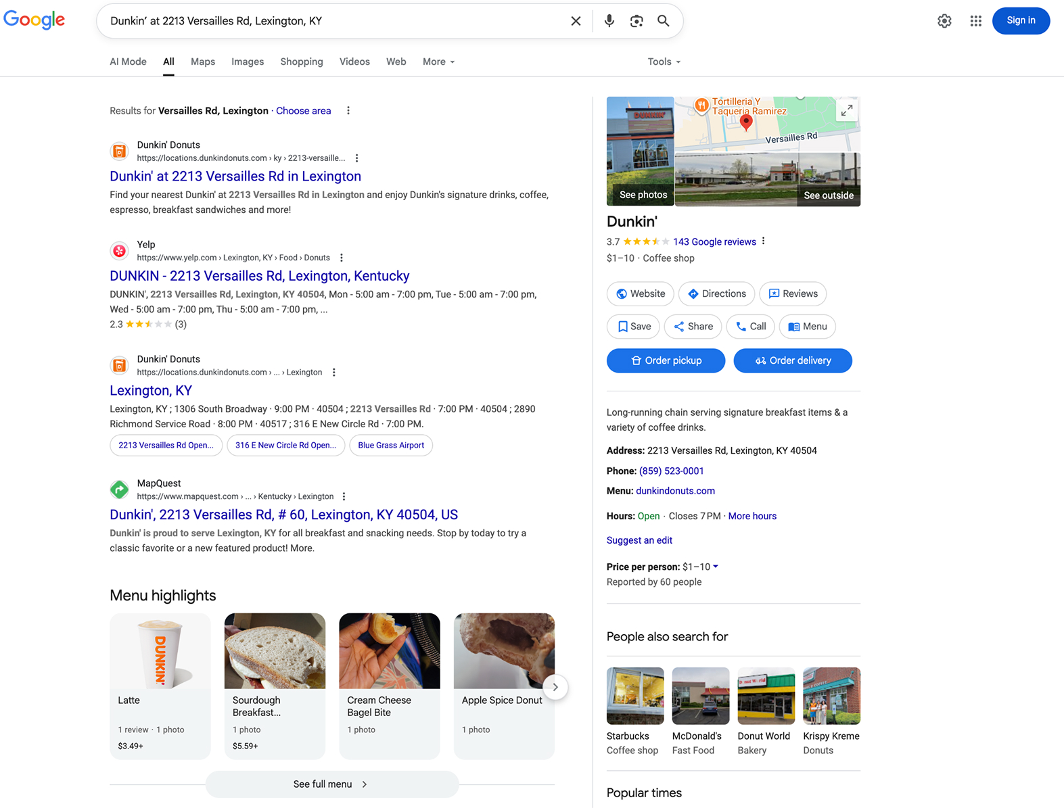Expand the map with the fullscreen icon
Viewport: 1064px width, 808px height.
tap(846, 111)
